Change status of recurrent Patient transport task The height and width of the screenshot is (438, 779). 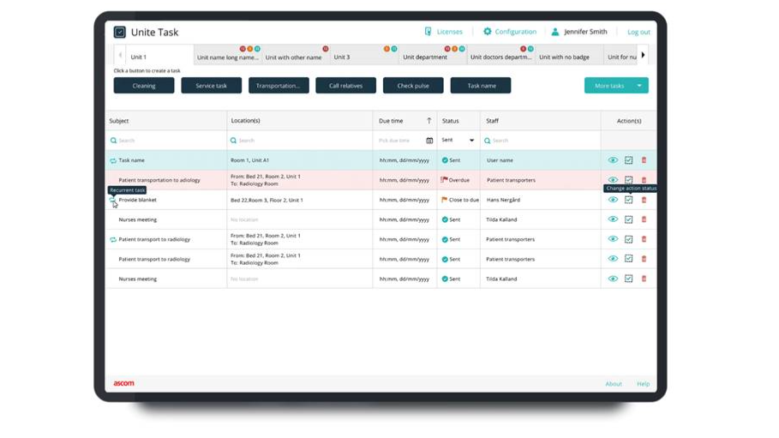tap(629, 239)
